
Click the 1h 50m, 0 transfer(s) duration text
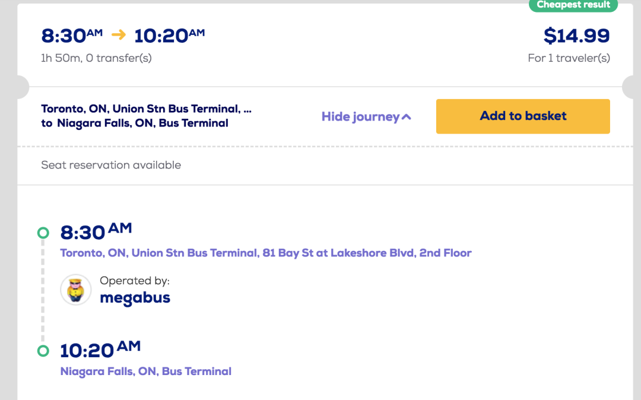[96, 58]
